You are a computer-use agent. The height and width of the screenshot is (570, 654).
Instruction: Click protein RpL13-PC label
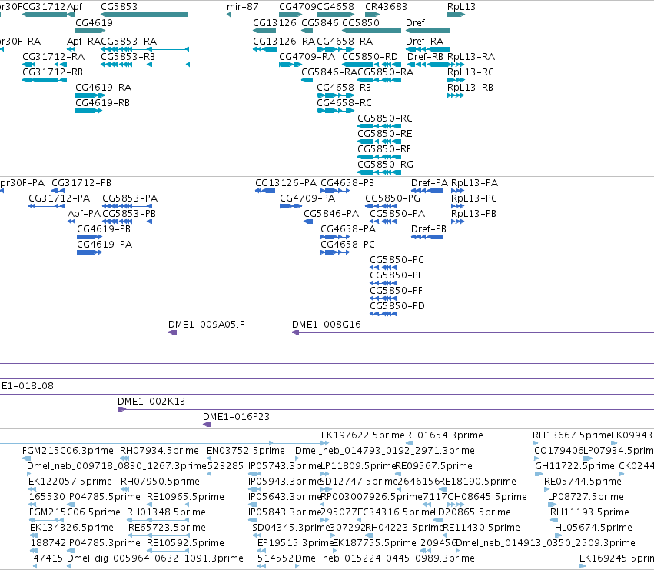[474, 198]
